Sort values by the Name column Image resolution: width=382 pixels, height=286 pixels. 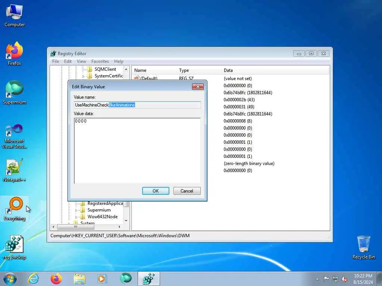click(x=154, y=70)
